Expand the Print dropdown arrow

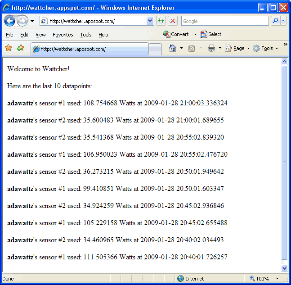(x=220, y=48)
